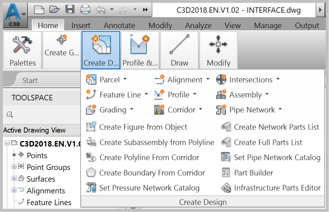Click the Profile creation icon
This screenshot has height=212, width=329.
pos(159,95)
